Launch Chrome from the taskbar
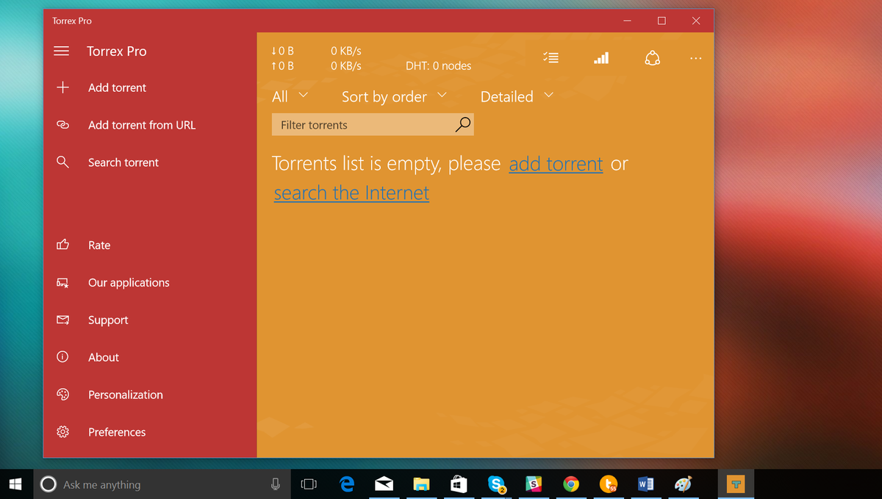Screen dimensions: 882x499 click(571, 484)
